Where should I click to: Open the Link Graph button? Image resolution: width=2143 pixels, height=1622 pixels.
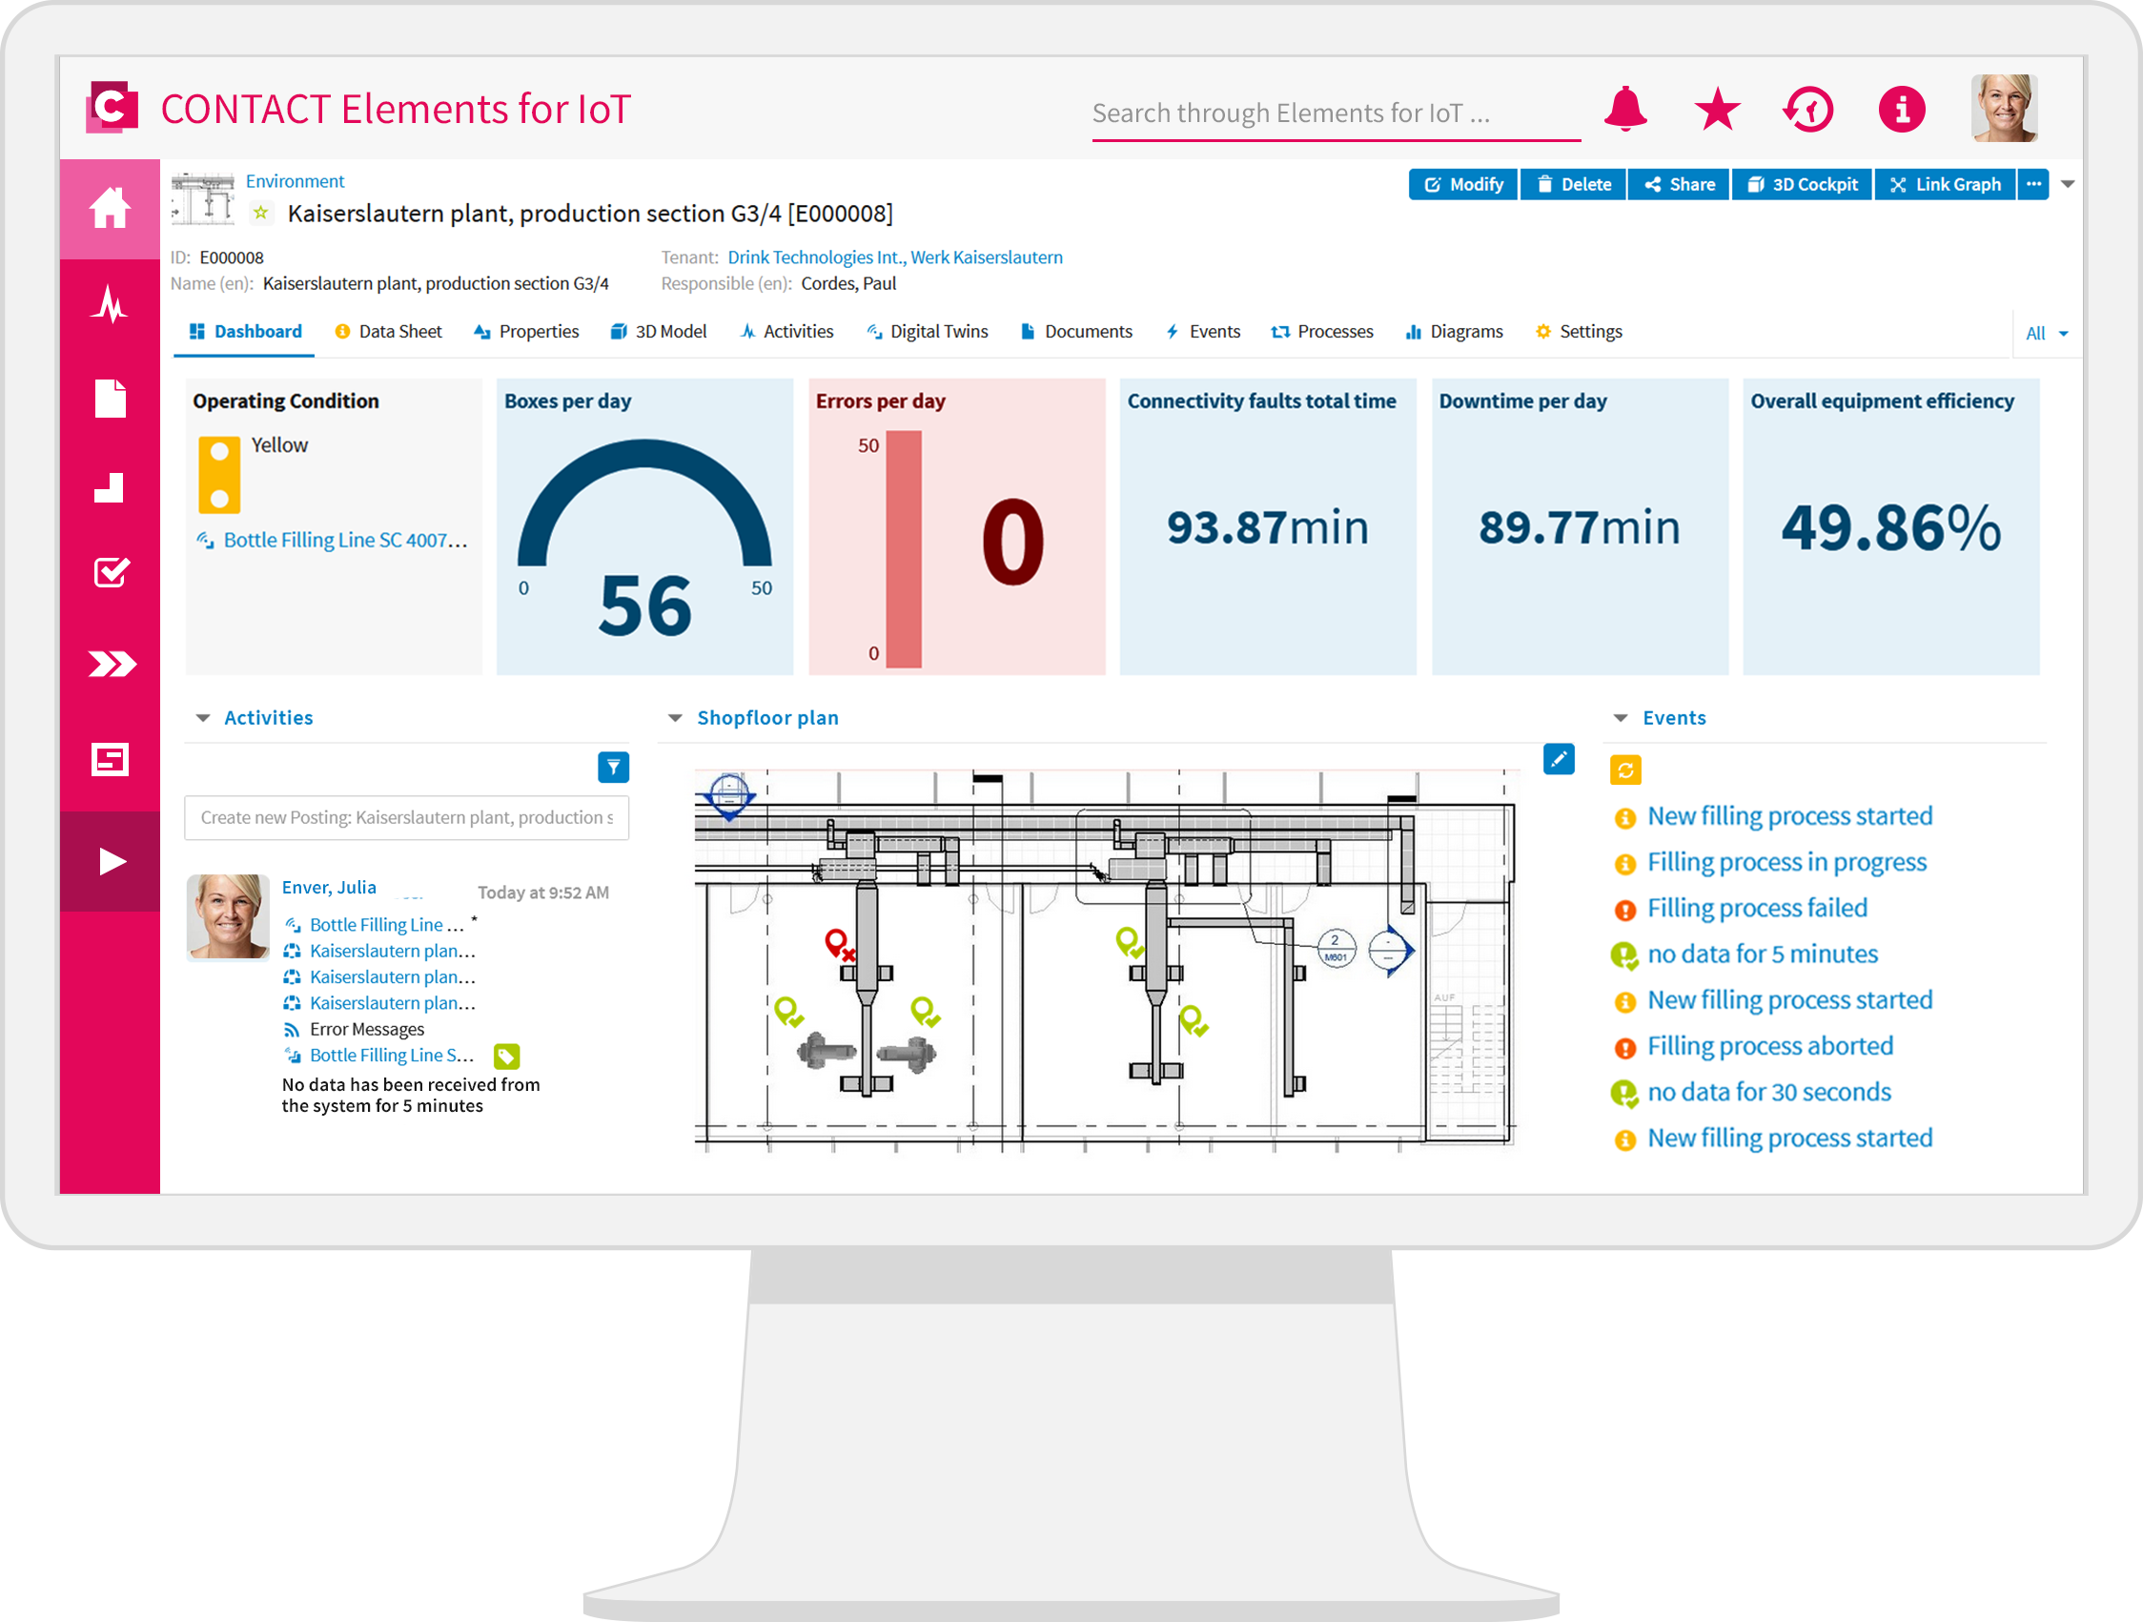(x=1945, y=184)
